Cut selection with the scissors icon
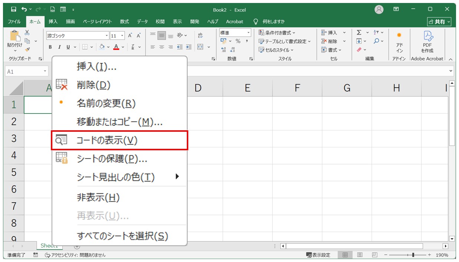The image size is (459, 262). pyautogui.click(x=27, y=33)
